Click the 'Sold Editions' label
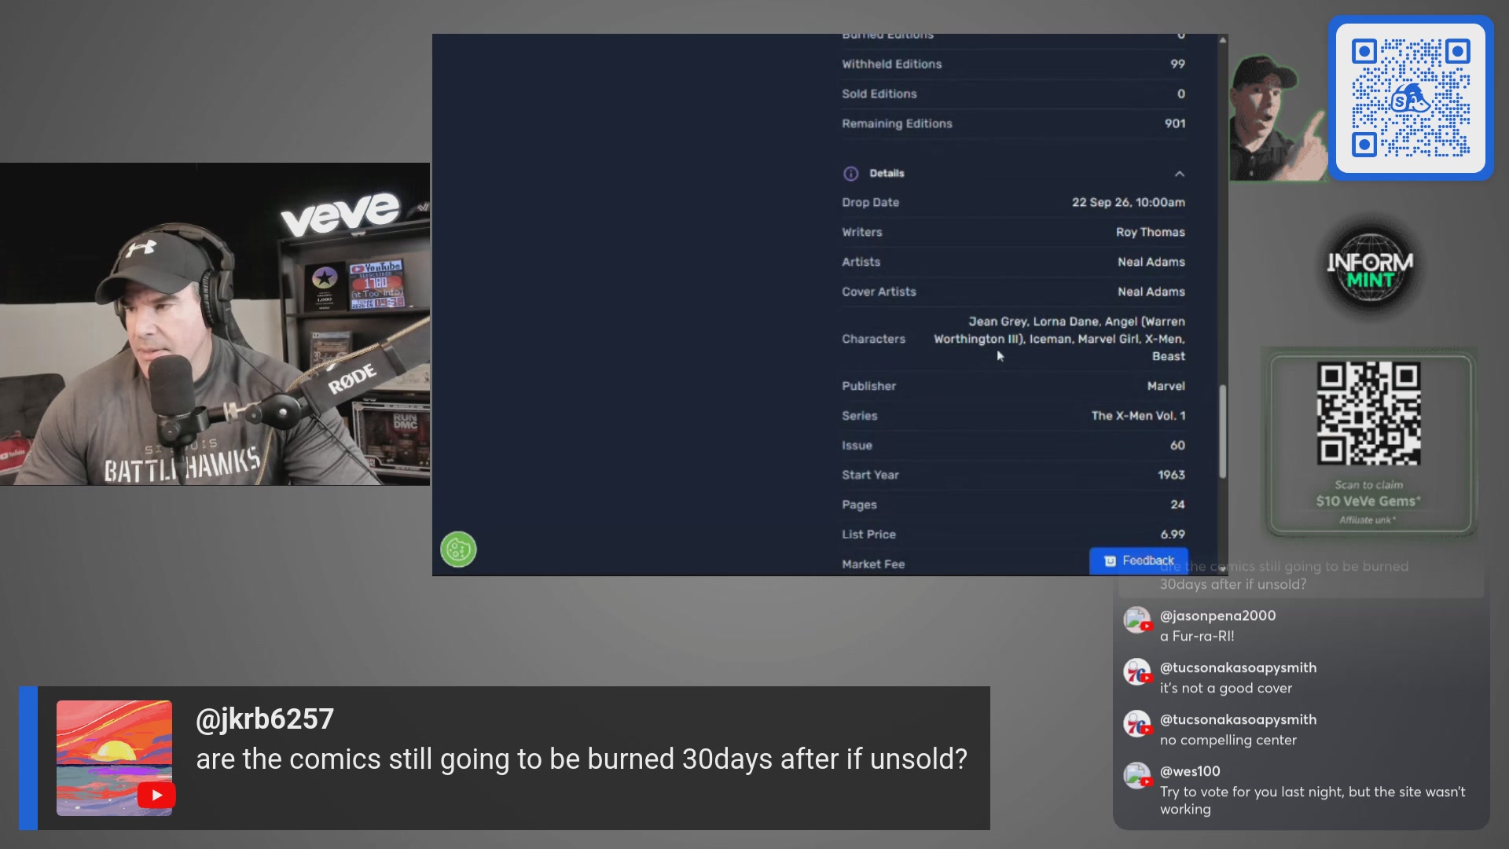 tap(879, 94)
